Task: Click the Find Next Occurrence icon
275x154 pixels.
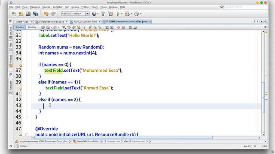Action: (x=74, y=27)
